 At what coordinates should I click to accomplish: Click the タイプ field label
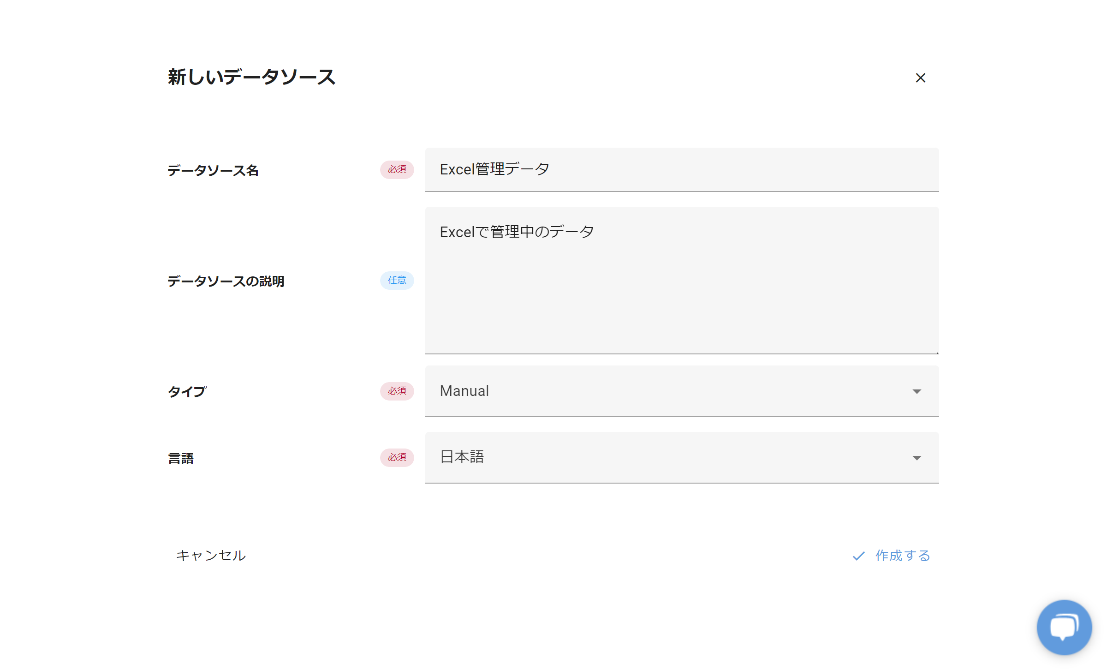187,392
